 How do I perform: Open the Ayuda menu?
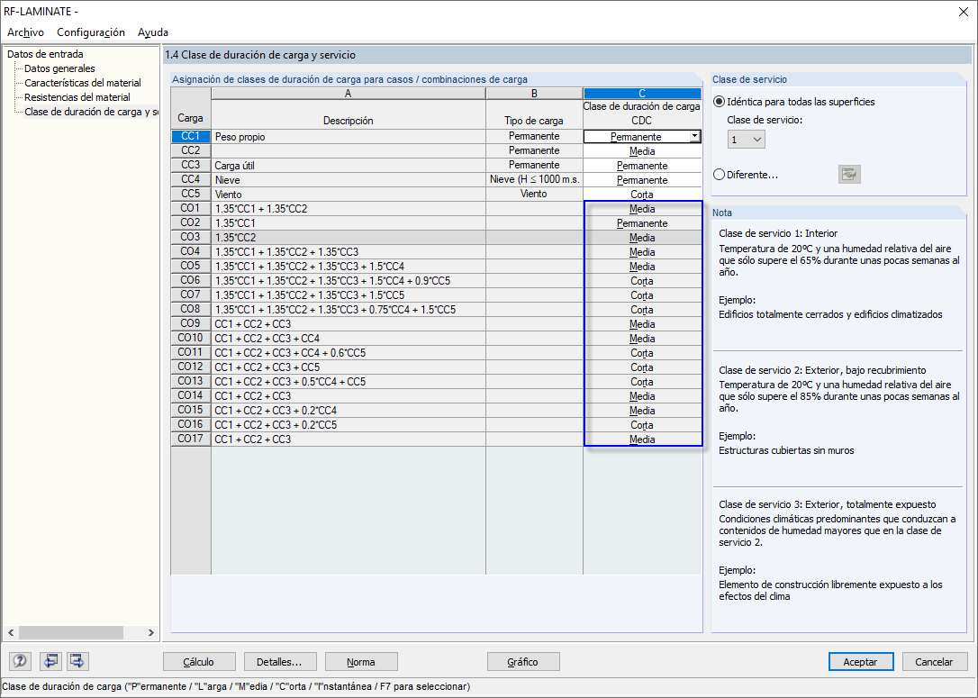click(x=153, y=32)
